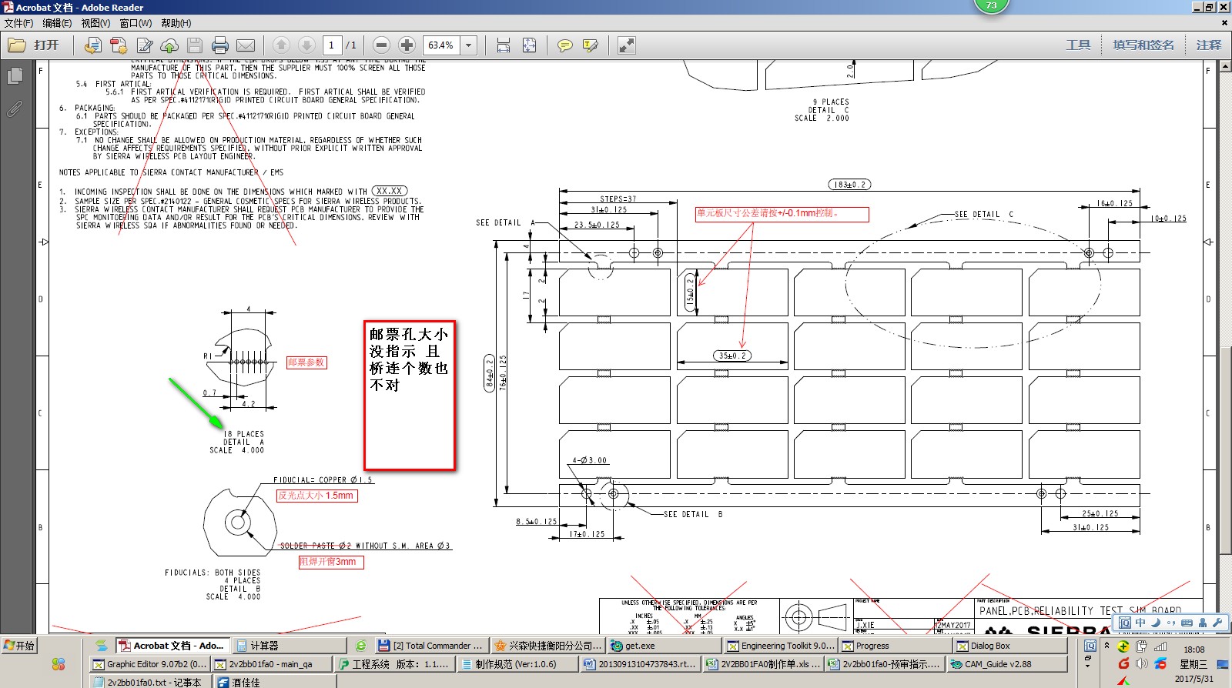Click the add sticky note comment icon
This screenshot has width=1232, height=688.
(564, 45)
